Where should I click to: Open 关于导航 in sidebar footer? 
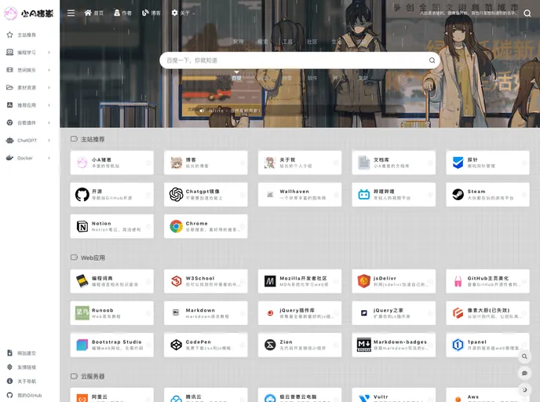coord(23,382)
